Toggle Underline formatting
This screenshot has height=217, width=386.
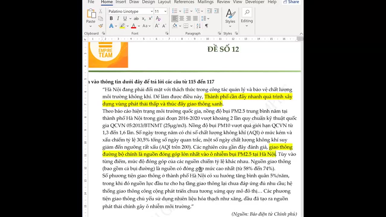point(125,19)
